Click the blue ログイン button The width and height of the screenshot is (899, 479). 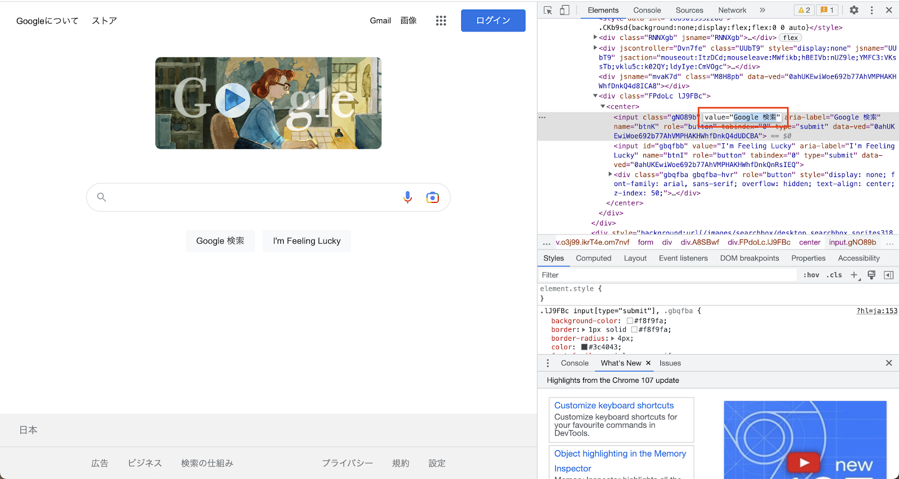tap(493, 20)
